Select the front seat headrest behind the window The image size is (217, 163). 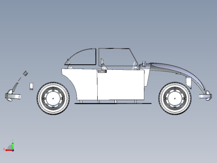coord(102,61)
